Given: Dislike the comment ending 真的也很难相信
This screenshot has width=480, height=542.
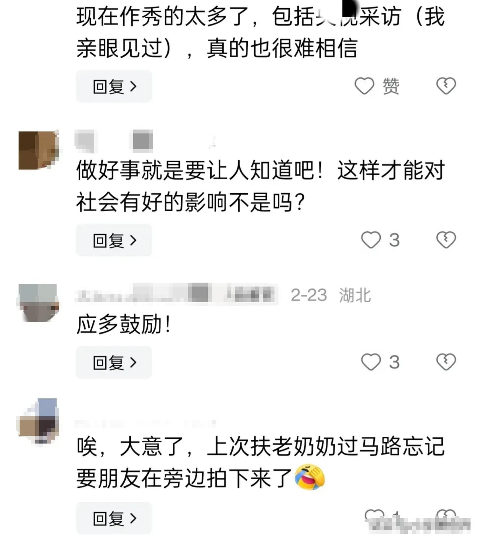Looking at the screenshot, I should [446, 86].
